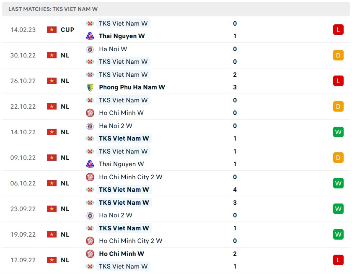
Task: Select the score 4 for TKS Viet Nam W
Action: pyautogui.click(x=235, y=190)
